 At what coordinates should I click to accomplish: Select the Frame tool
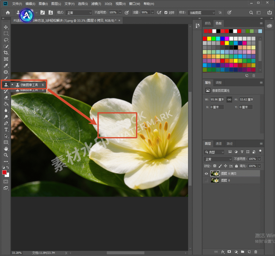coord(6,59)
